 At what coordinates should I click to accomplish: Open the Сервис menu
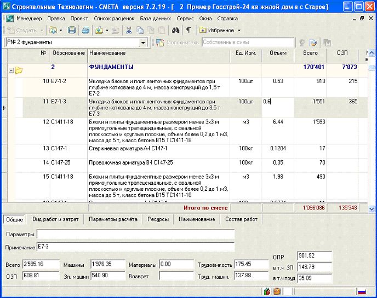185,19
